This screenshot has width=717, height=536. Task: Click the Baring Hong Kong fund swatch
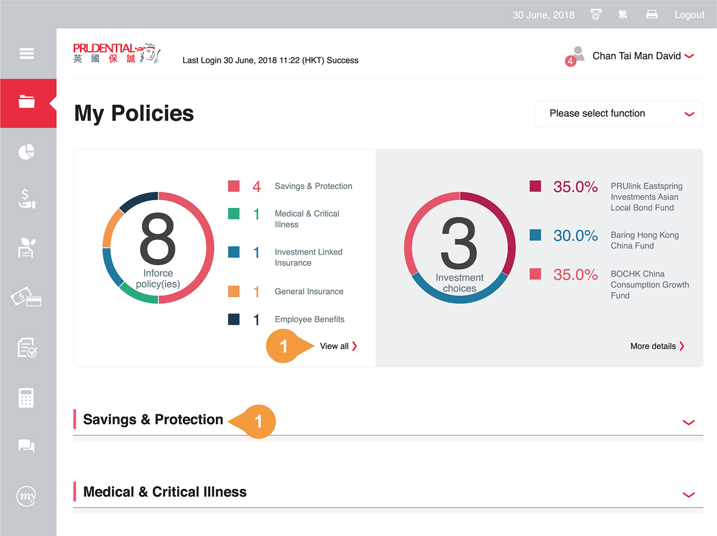click(x=535, y=235)
